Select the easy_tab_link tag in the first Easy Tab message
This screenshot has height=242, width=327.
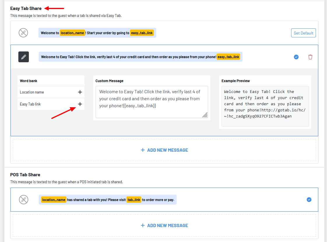pyautogui.click(x=142, y=33)
